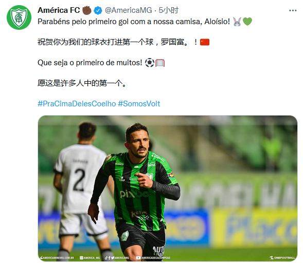Click the Portuguese congratulation text to Aloísio

(134, 22)
